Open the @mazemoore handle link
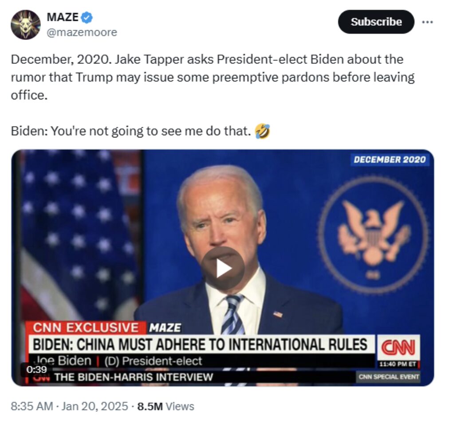 (x=82, y=32)
